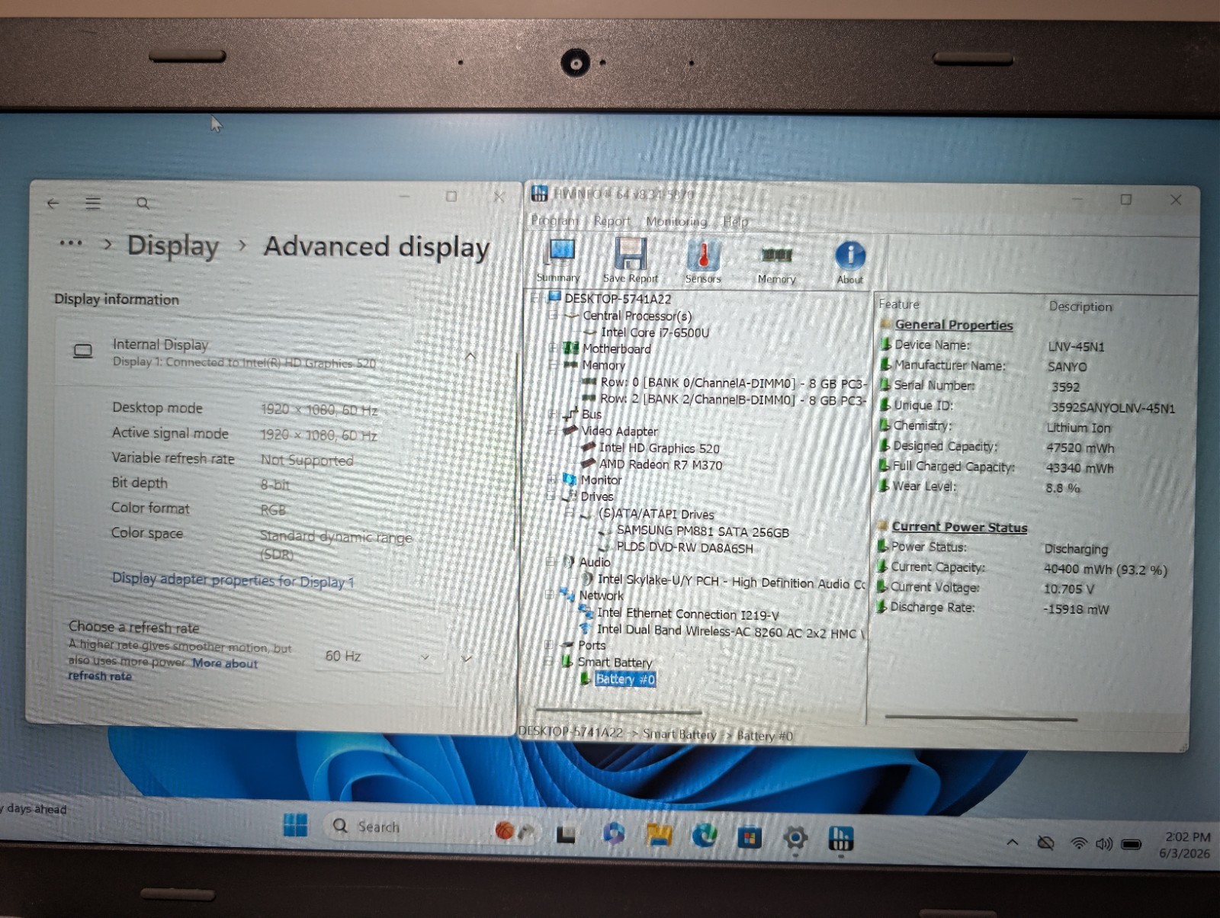Click the 'Variable refresh rate' label
The image size is (1220, 918).
[173, 457]
